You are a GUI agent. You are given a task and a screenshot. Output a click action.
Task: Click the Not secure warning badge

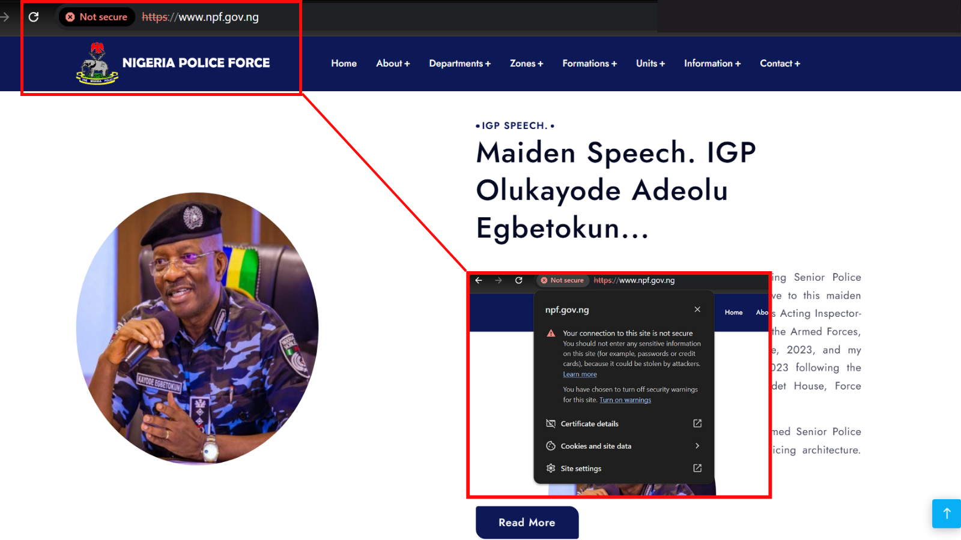[97, 17]
